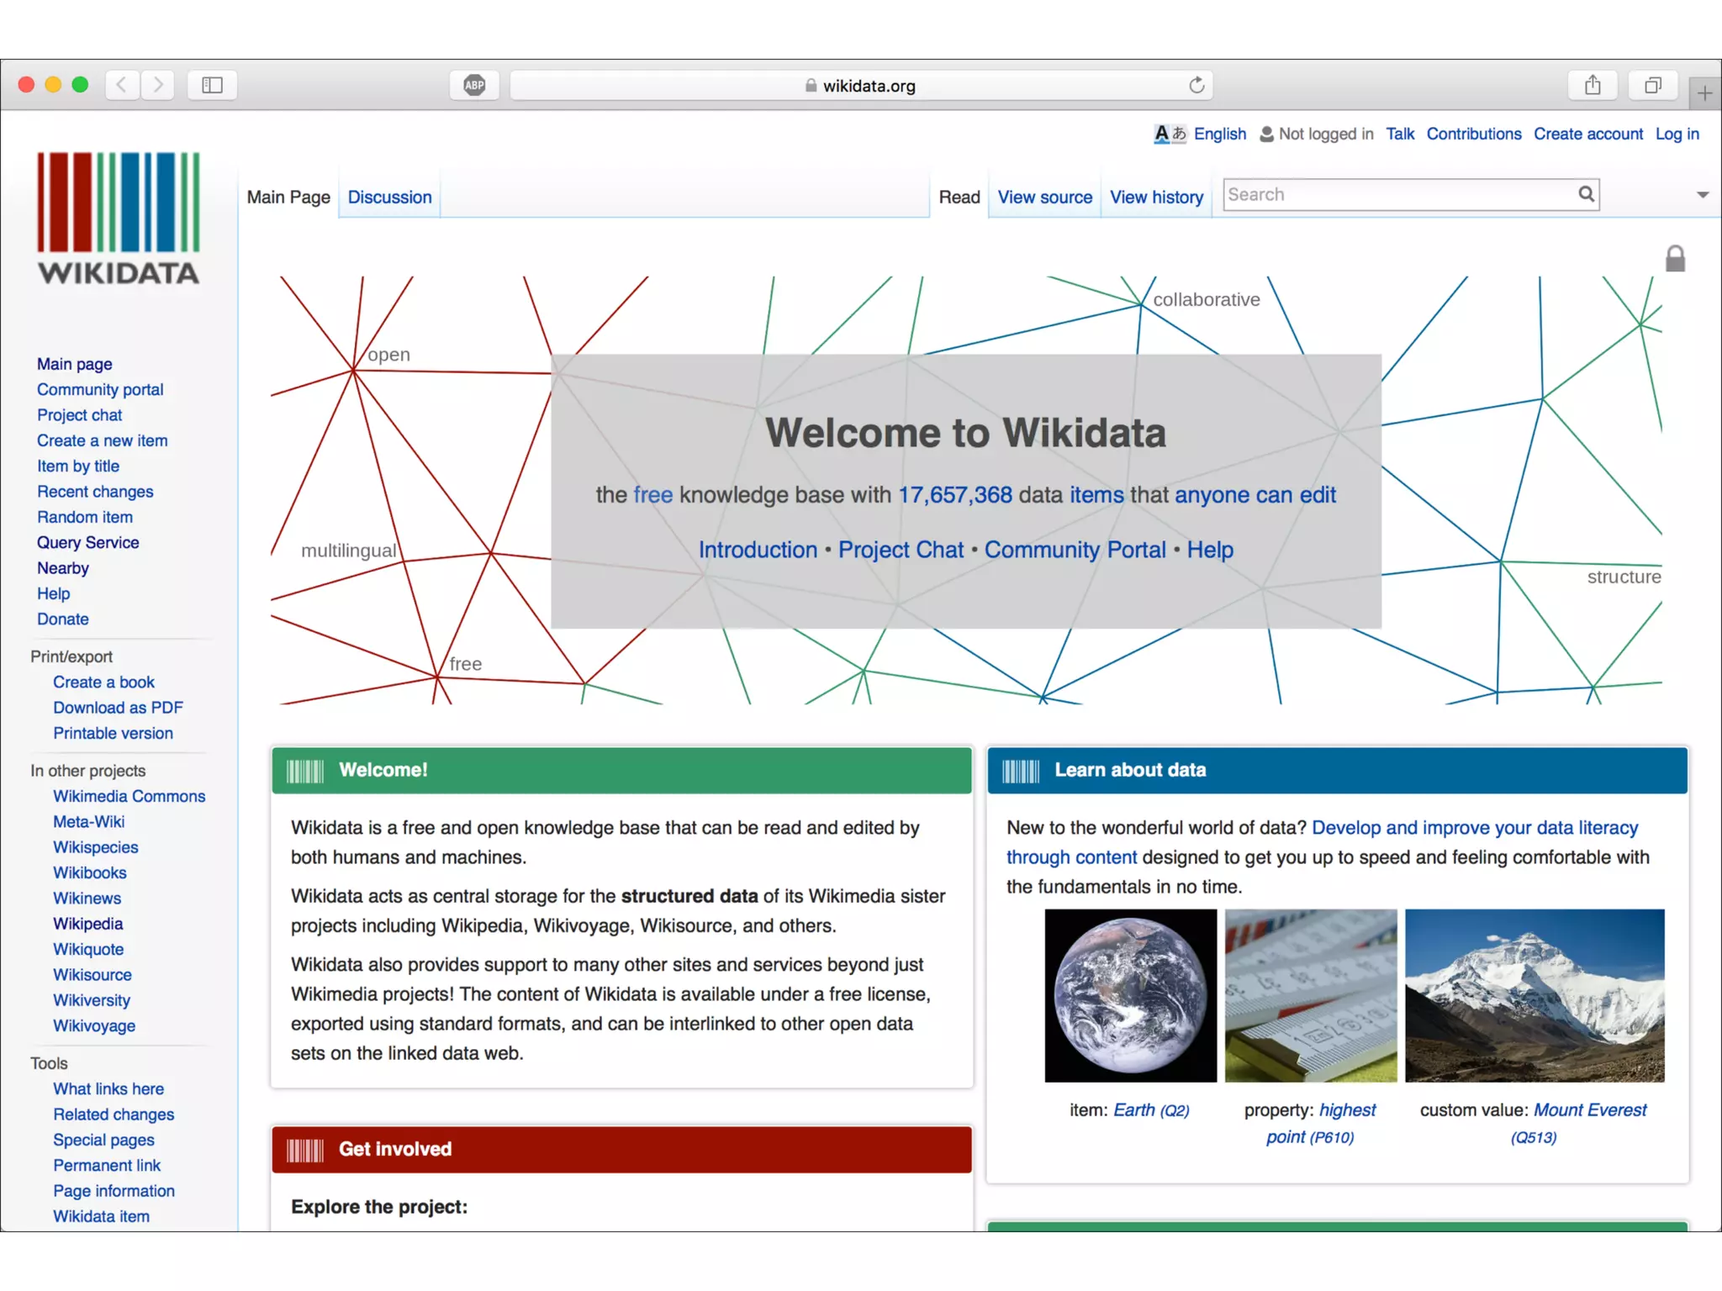Screen dimensions: 1722x1291
Task: Show all tabs overview icon
Action: (1652, 85)
